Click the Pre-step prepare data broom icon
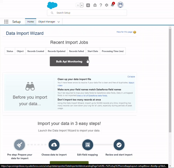 point(19,145)
